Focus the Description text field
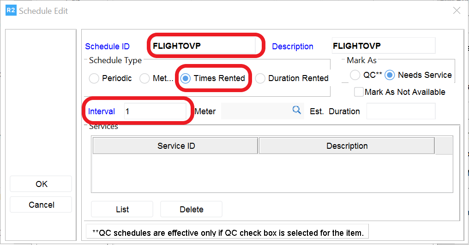The height and width of the screenshot is (245, 469). click(x=383, y=46)
